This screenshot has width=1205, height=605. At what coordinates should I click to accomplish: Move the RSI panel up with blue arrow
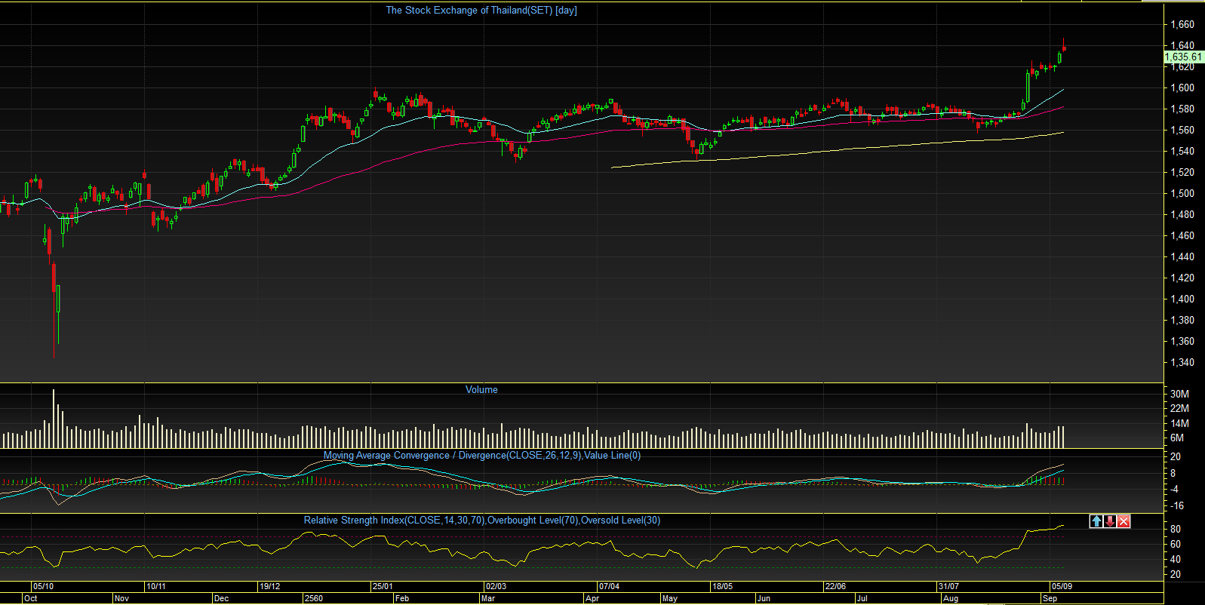tap(1096, 521)
